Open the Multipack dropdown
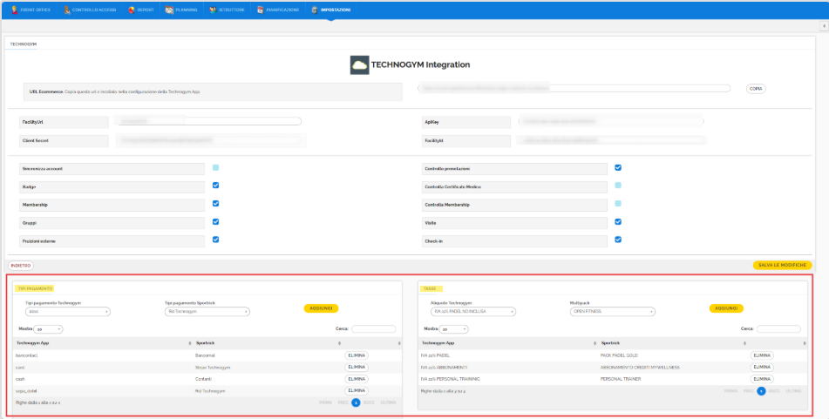The height and width of the screenshot is (419, 829). pyautogui.click(x=613, y=312)
